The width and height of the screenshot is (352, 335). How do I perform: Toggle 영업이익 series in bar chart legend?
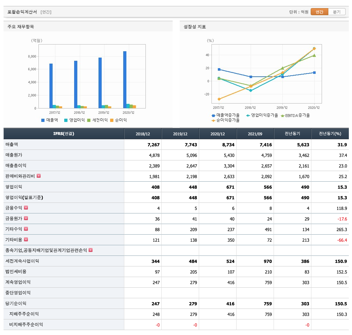(x=74, y=120)
